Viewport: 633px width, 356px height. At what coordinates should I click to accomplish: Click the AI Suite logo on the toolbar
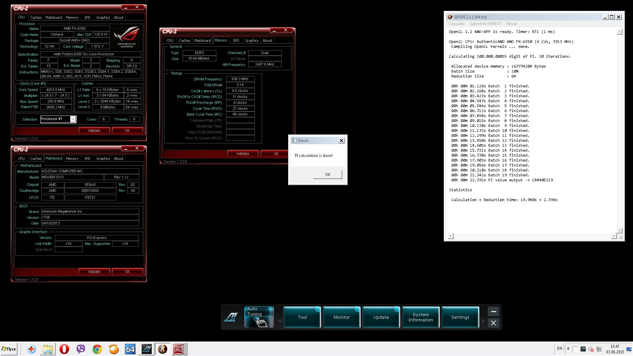[231, 317]
